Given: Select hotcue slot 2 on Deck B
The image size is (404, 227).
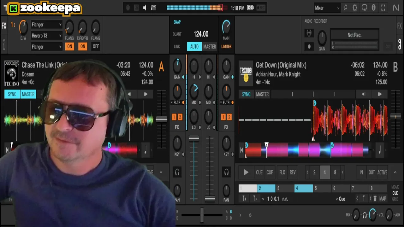Looking at the screenshot, I should pos(266,188).
